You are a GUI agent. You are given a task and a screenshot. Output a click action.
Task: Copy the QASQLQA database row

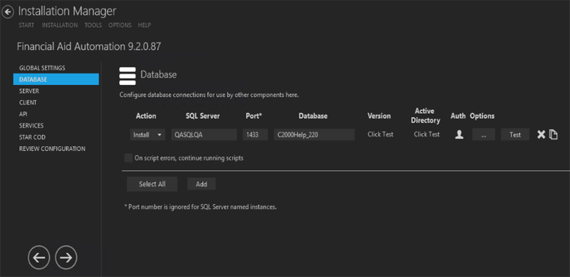point(553,134)
